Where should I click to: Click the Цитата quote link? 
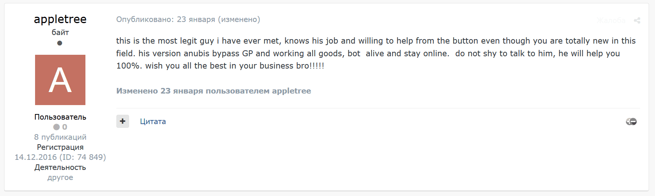(153, 121)
